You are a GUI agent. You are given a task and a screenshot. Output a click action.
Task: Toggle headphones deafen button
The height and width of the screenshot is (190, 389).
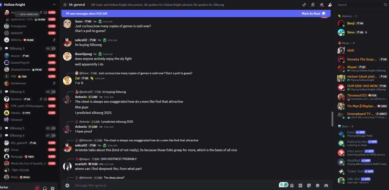[x=45, y=188]
